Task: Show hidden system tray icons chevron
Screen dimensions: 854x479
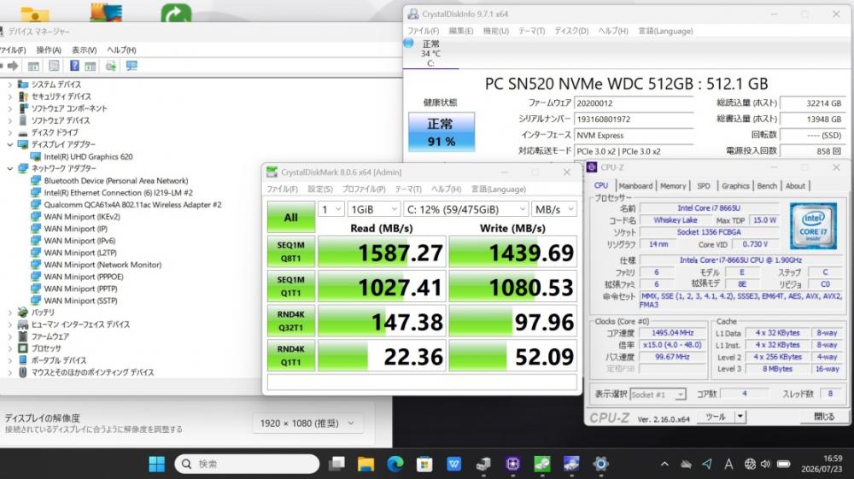Action: click(664, 464)
